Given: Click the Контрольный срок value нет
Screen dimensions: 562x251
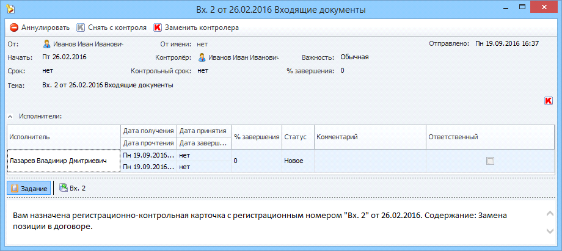Looking at the screenshot, I should pos(203,71).
